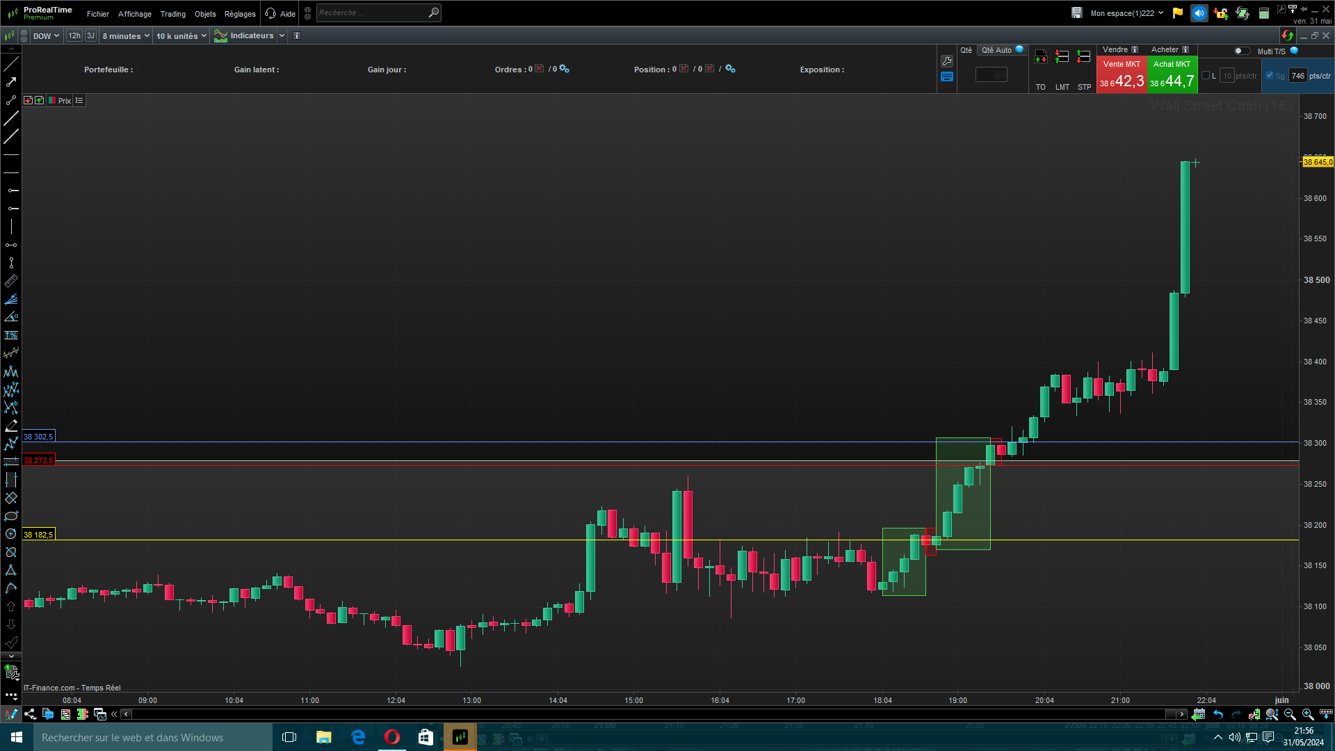Select the arrow drawing tool in left toolbar
1335x751 pixels.
click(x=11, y=82)
